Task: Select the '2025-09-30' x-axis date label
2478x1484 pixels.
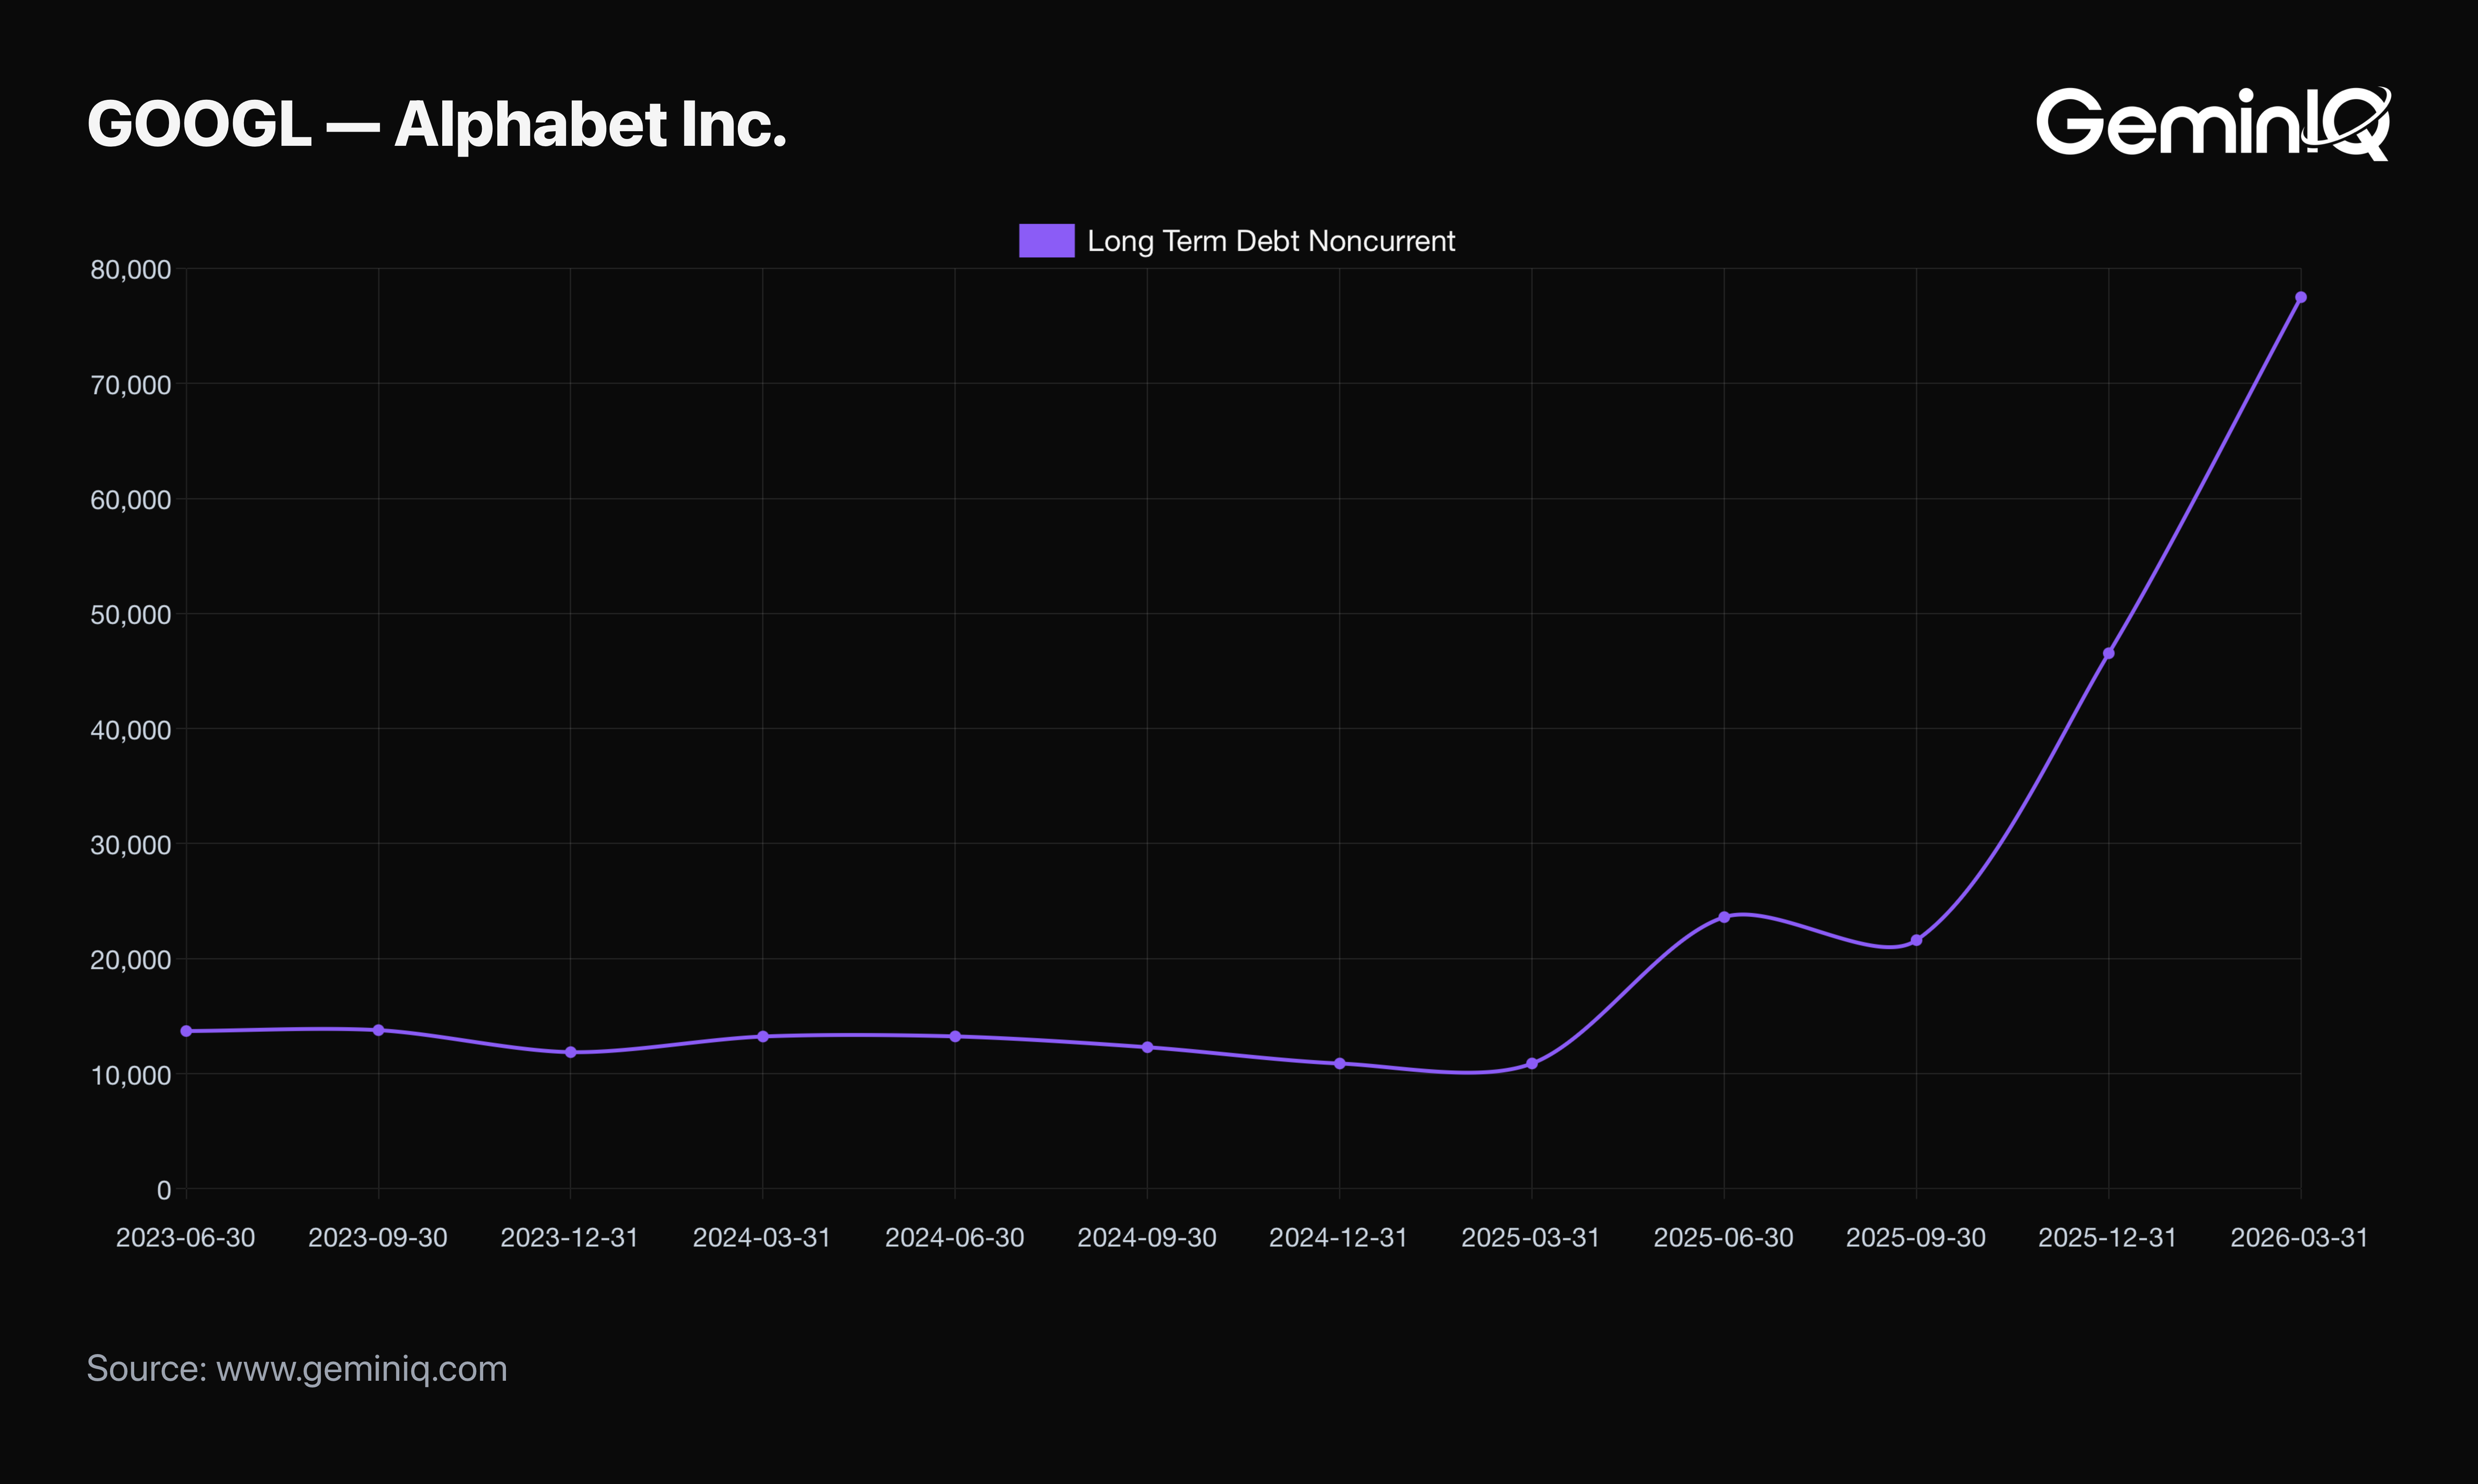Action: point(1916,1238)
